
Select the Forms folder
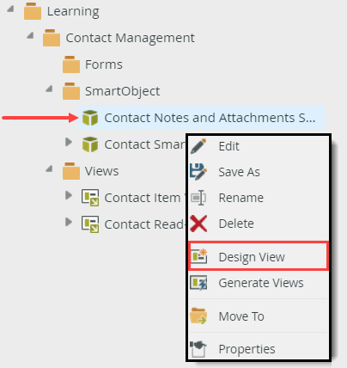(x=93, y=64)
